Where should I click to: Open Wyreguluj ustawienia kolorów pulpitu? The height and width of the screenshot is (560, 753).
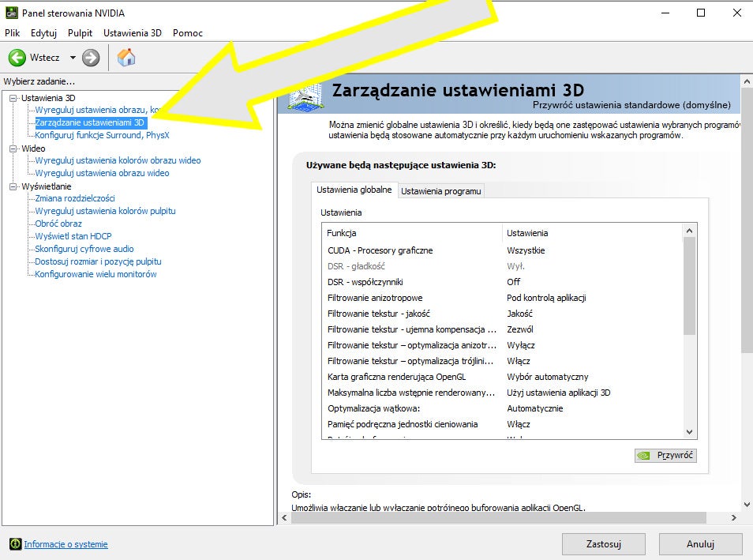click(105, 211)
